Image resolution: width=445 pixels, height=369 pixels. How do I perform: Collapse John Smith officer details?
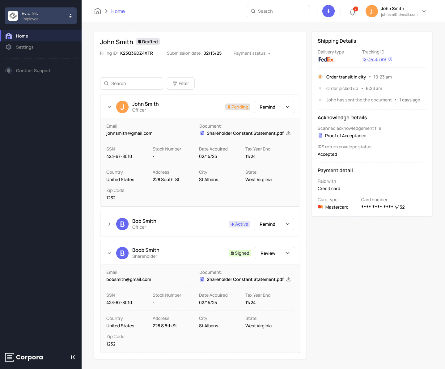[109, 107]
